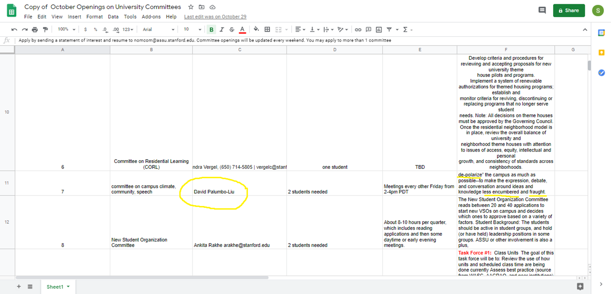Open Tasks side panel icon
Viewport: 611px width, 294px height.
(x=601, y=73)
